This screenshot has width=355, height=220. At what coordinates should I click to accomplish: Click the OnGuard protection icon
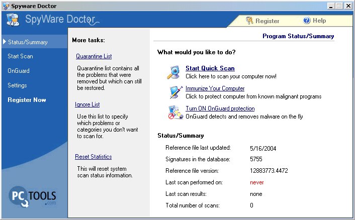pos(175,113)
